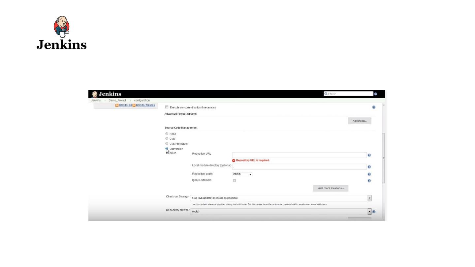The image size is (475, 267).
Task: Click the Jenkins title in the header
Action: pos(110,94)
